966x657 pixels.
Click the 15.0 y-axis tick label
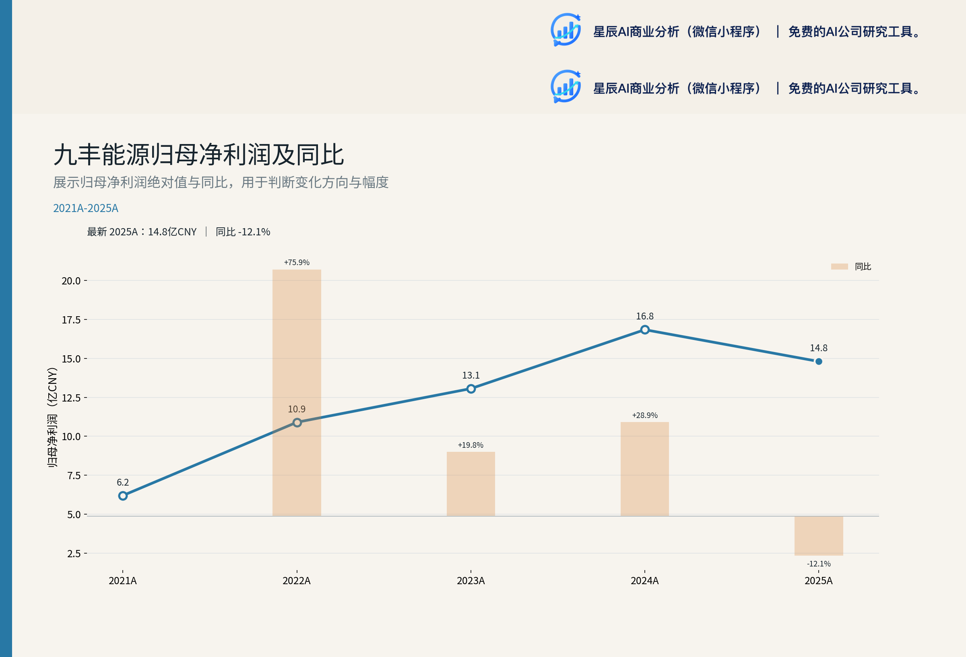point(71,359)
